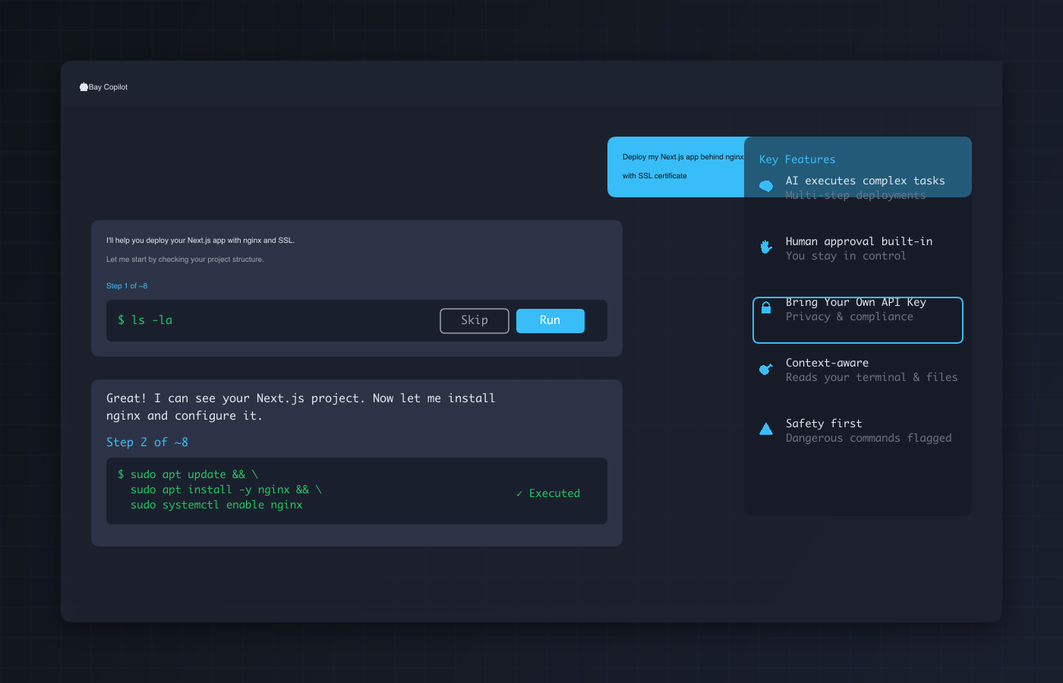Click the lock icon on Bring Your Own API Key
Image resolution: width=1063 pixels, height=683 pixels.
pos(765,307)
